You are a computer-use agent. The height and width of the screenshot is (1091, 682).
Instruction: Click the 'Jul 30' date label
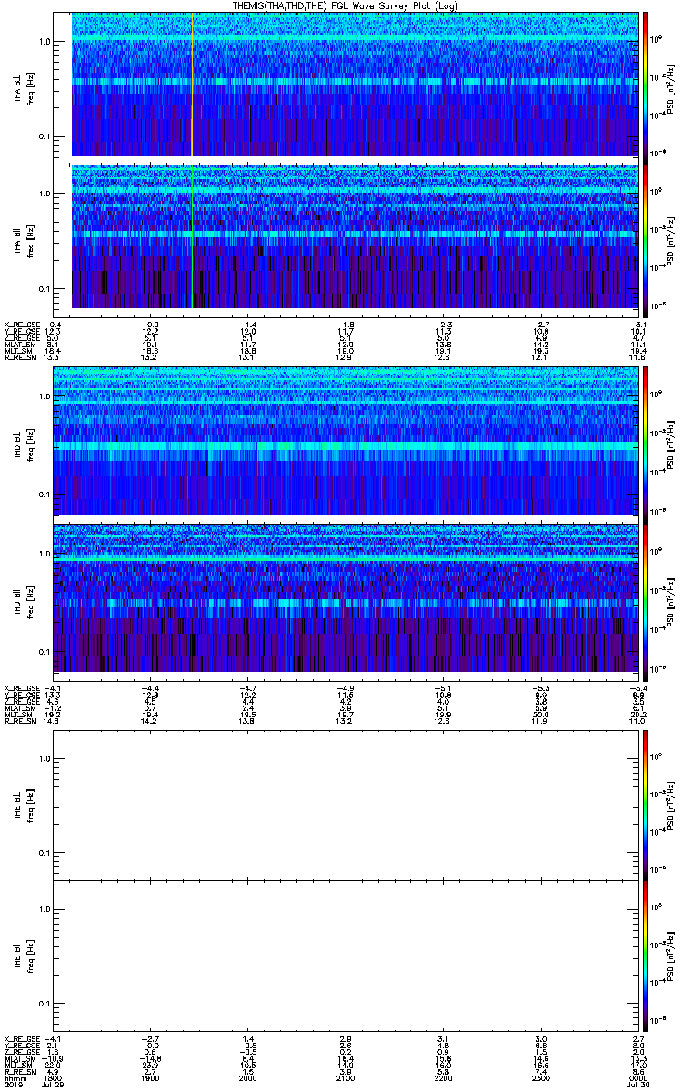pos(637,1085)
